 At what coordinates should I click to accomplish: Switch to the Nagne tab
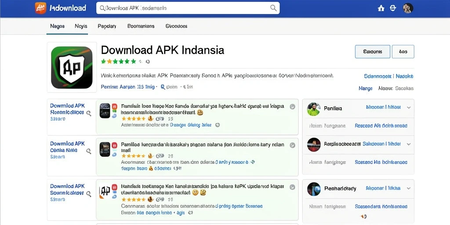coord(58,26)
